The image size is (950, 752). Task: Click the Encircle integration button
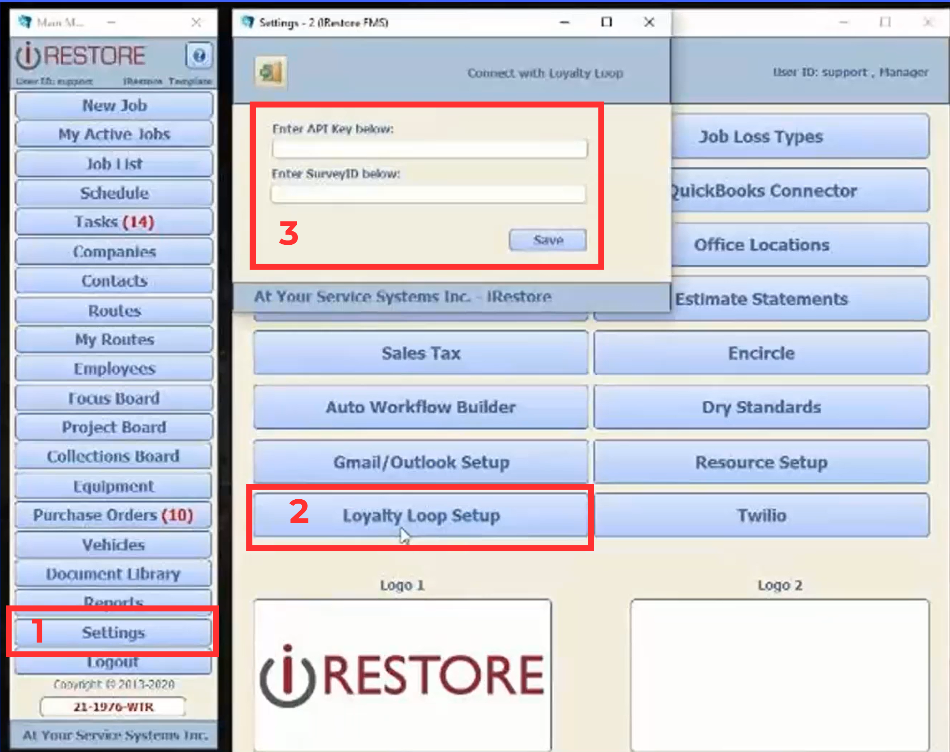coord(762,353)
